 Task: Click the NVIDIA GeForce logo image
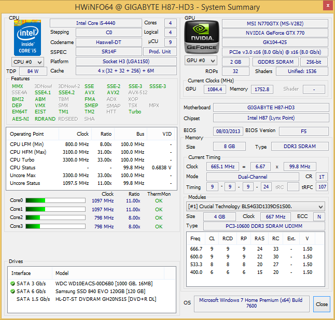[202, 37]
